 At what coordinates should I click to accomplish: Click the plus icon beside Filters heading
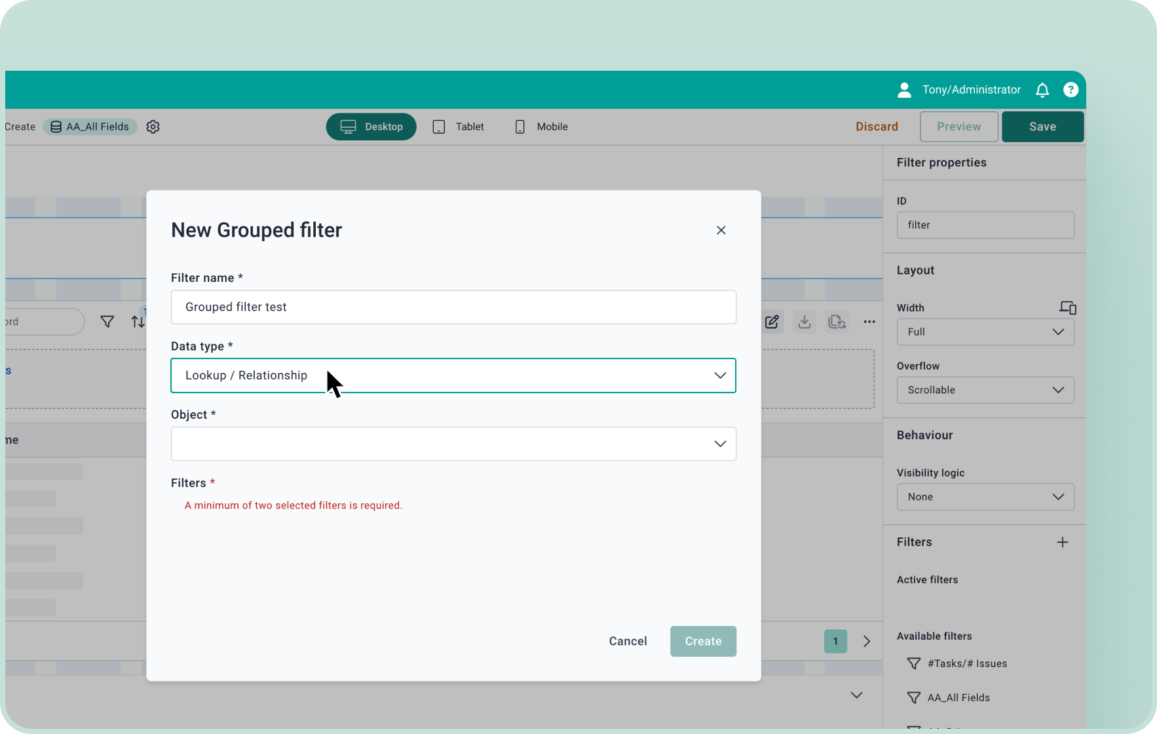(x=1062, y=542)
